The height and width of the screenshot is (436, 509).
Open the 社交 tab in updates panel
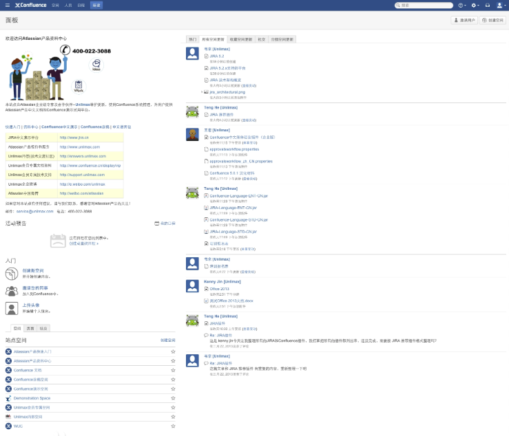pos(262,39)
